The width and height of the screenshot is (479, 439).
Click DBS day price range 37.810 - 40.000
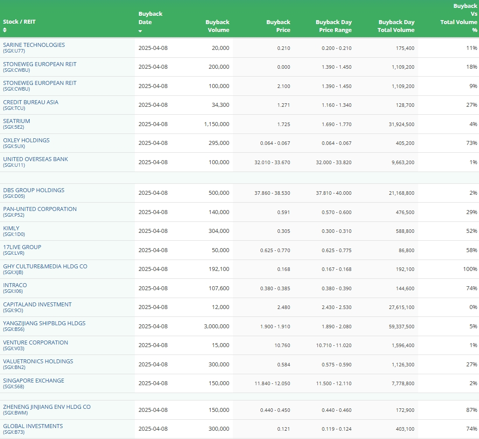pos(334,193)
